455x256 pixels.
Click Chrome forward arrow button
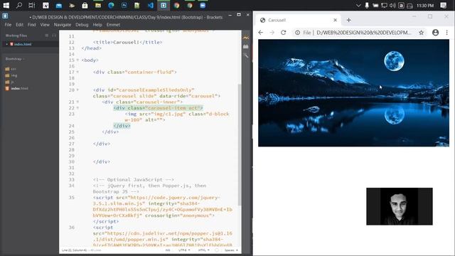pyautogui.click(x=272, y=33)
